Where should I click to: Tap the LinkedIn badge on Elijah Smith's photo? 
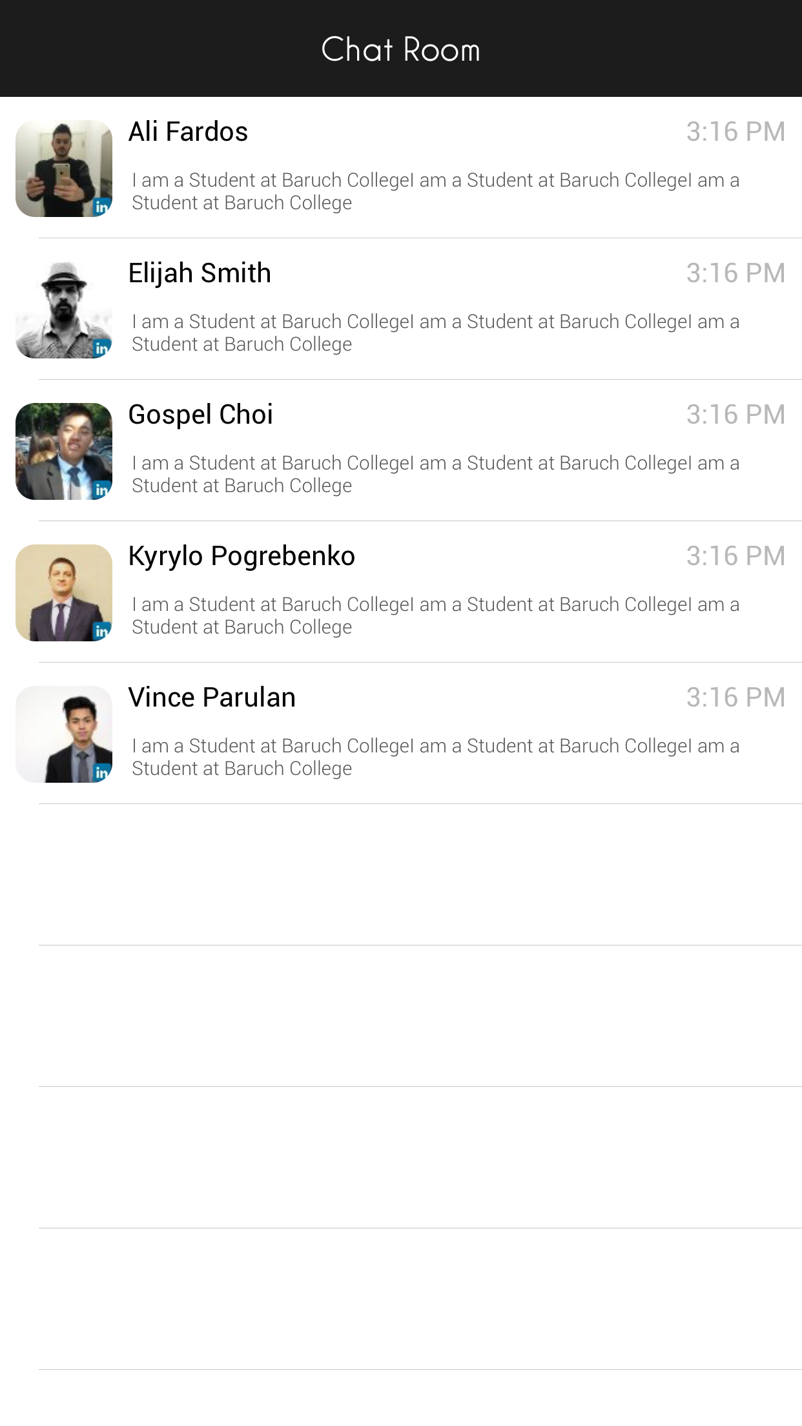click(x=102, y=348)
